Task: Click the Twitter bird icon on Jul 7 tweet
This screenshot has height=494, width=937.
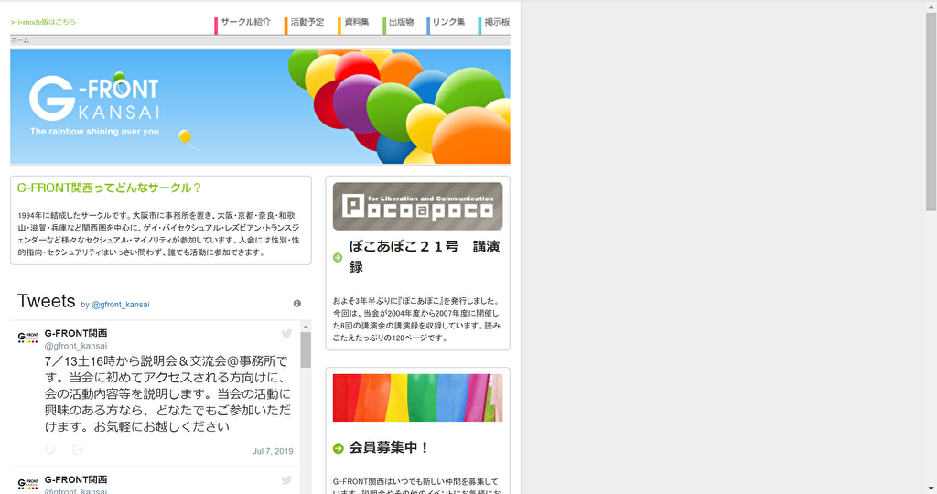Action: [x=286, y=334]
